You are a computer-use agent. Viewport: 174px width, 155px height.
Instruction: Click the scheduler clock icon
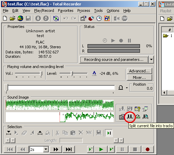point(99,18)
